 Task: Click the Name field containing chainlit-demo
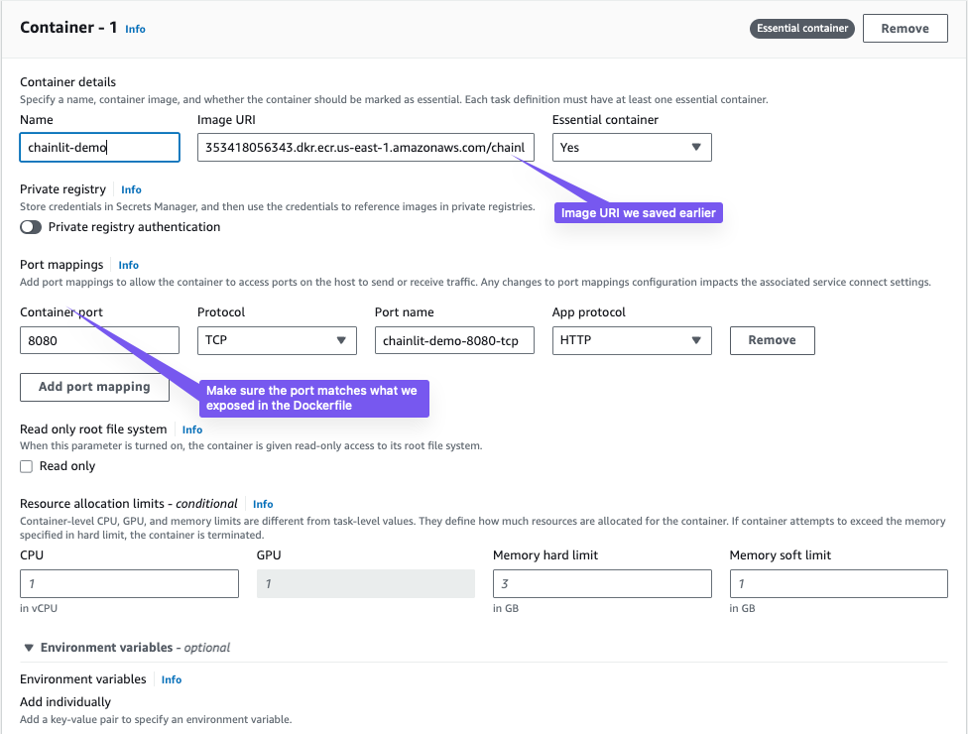click(x=99, y=147)
